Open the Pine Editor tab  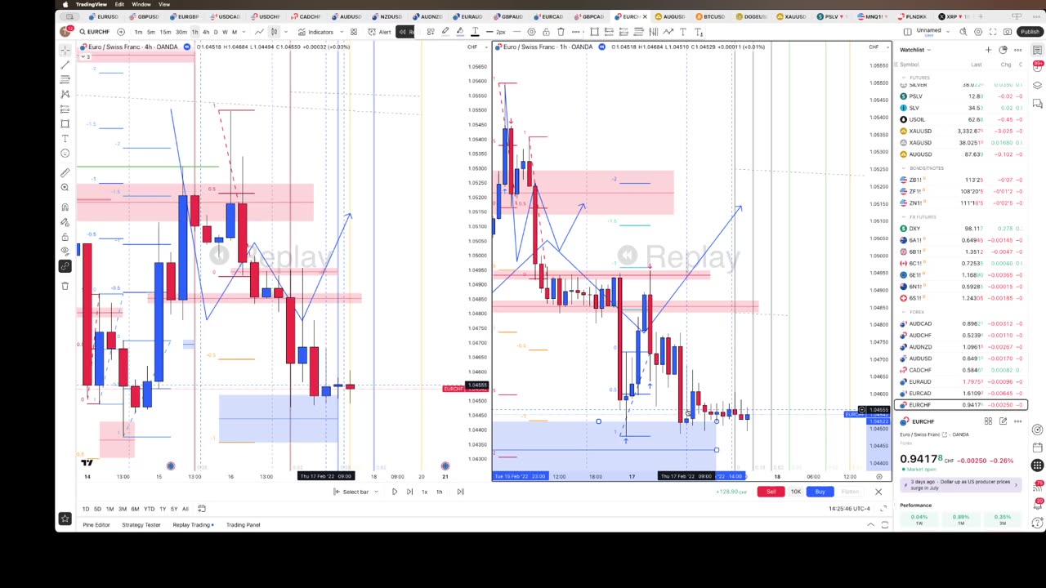point(96,524)
